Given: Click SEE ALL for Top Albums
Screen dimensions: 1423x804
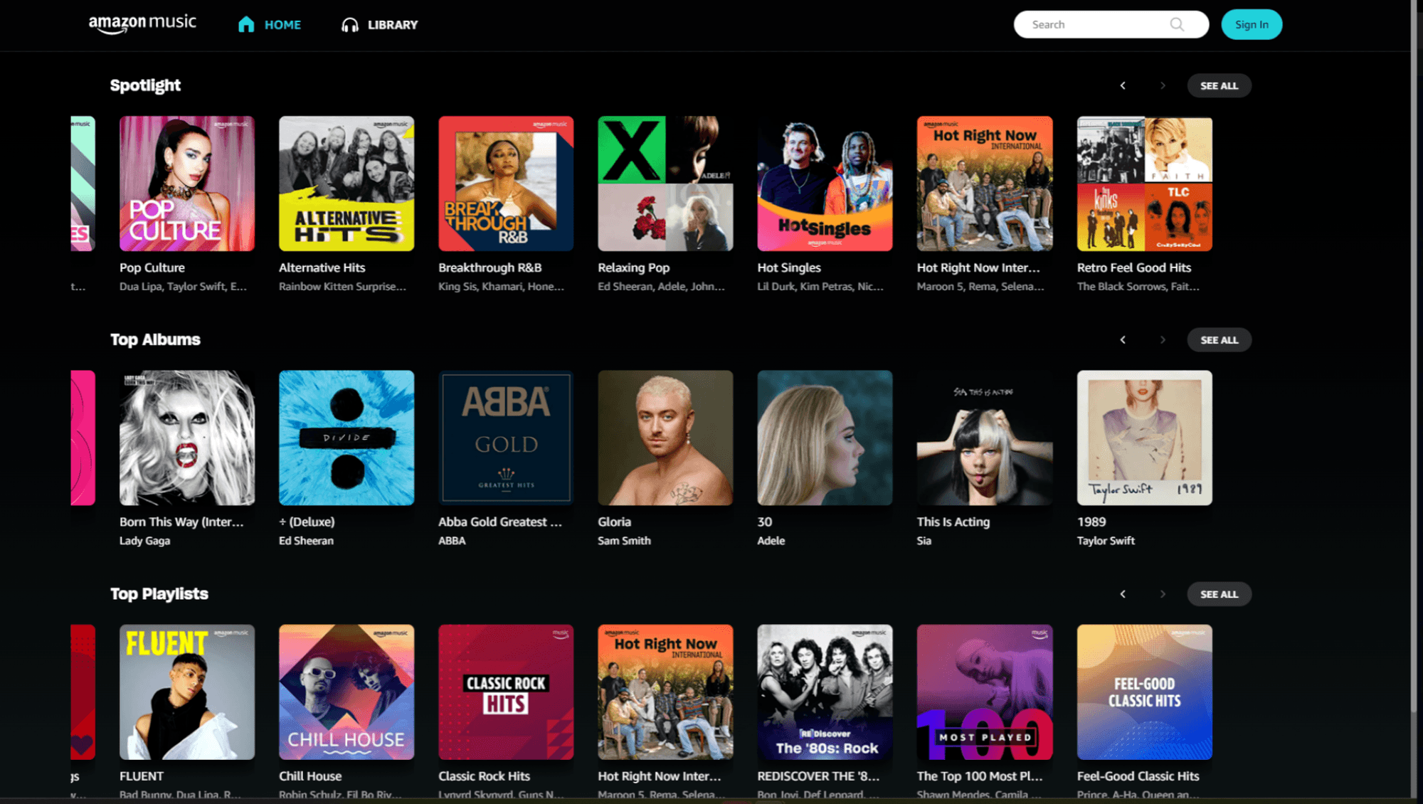Looking at the screenshot, I should pos(1219,340).
